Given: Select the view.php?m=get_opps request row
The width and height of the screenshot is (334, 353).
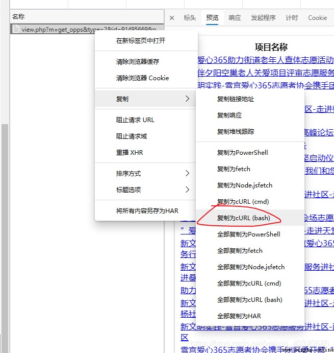Looking at the screenshot, I should [x=87, y=29].
